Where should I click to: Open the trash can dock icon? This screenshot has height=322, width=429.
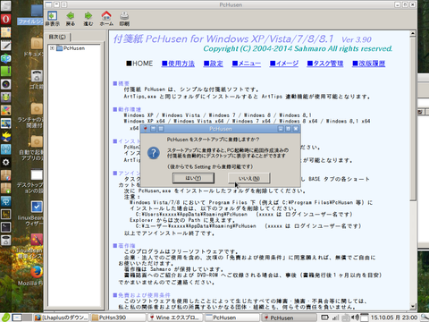(5, 240)
